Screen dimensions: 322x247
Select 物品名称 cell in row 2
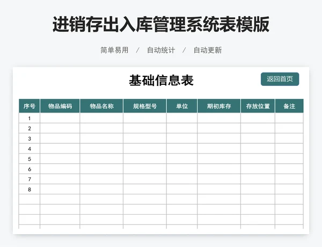(x=101, y=129)
